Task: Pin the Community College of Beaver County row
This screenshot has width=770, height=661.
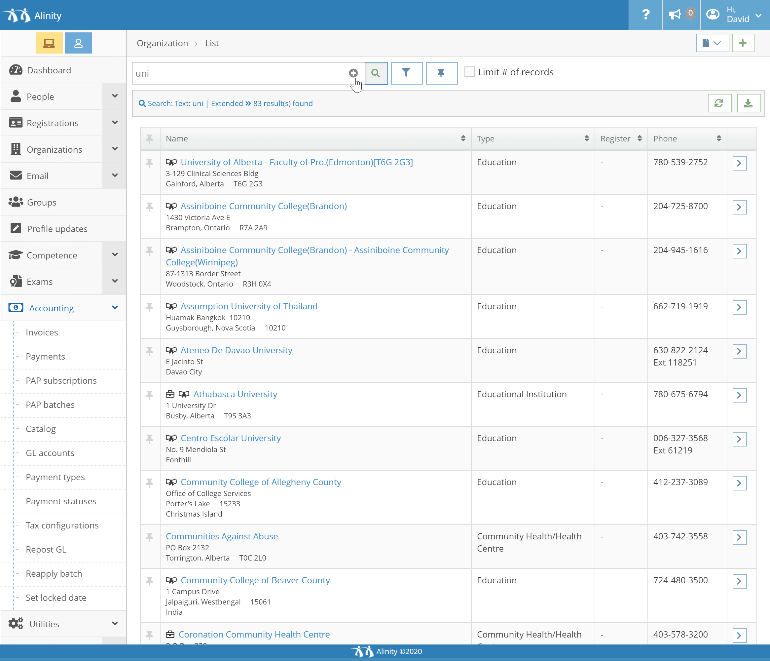Action: [149, 581]
